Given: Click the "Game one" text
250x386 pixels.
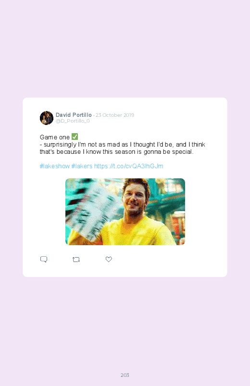Looking at the screenshot, I should (55, 137).
